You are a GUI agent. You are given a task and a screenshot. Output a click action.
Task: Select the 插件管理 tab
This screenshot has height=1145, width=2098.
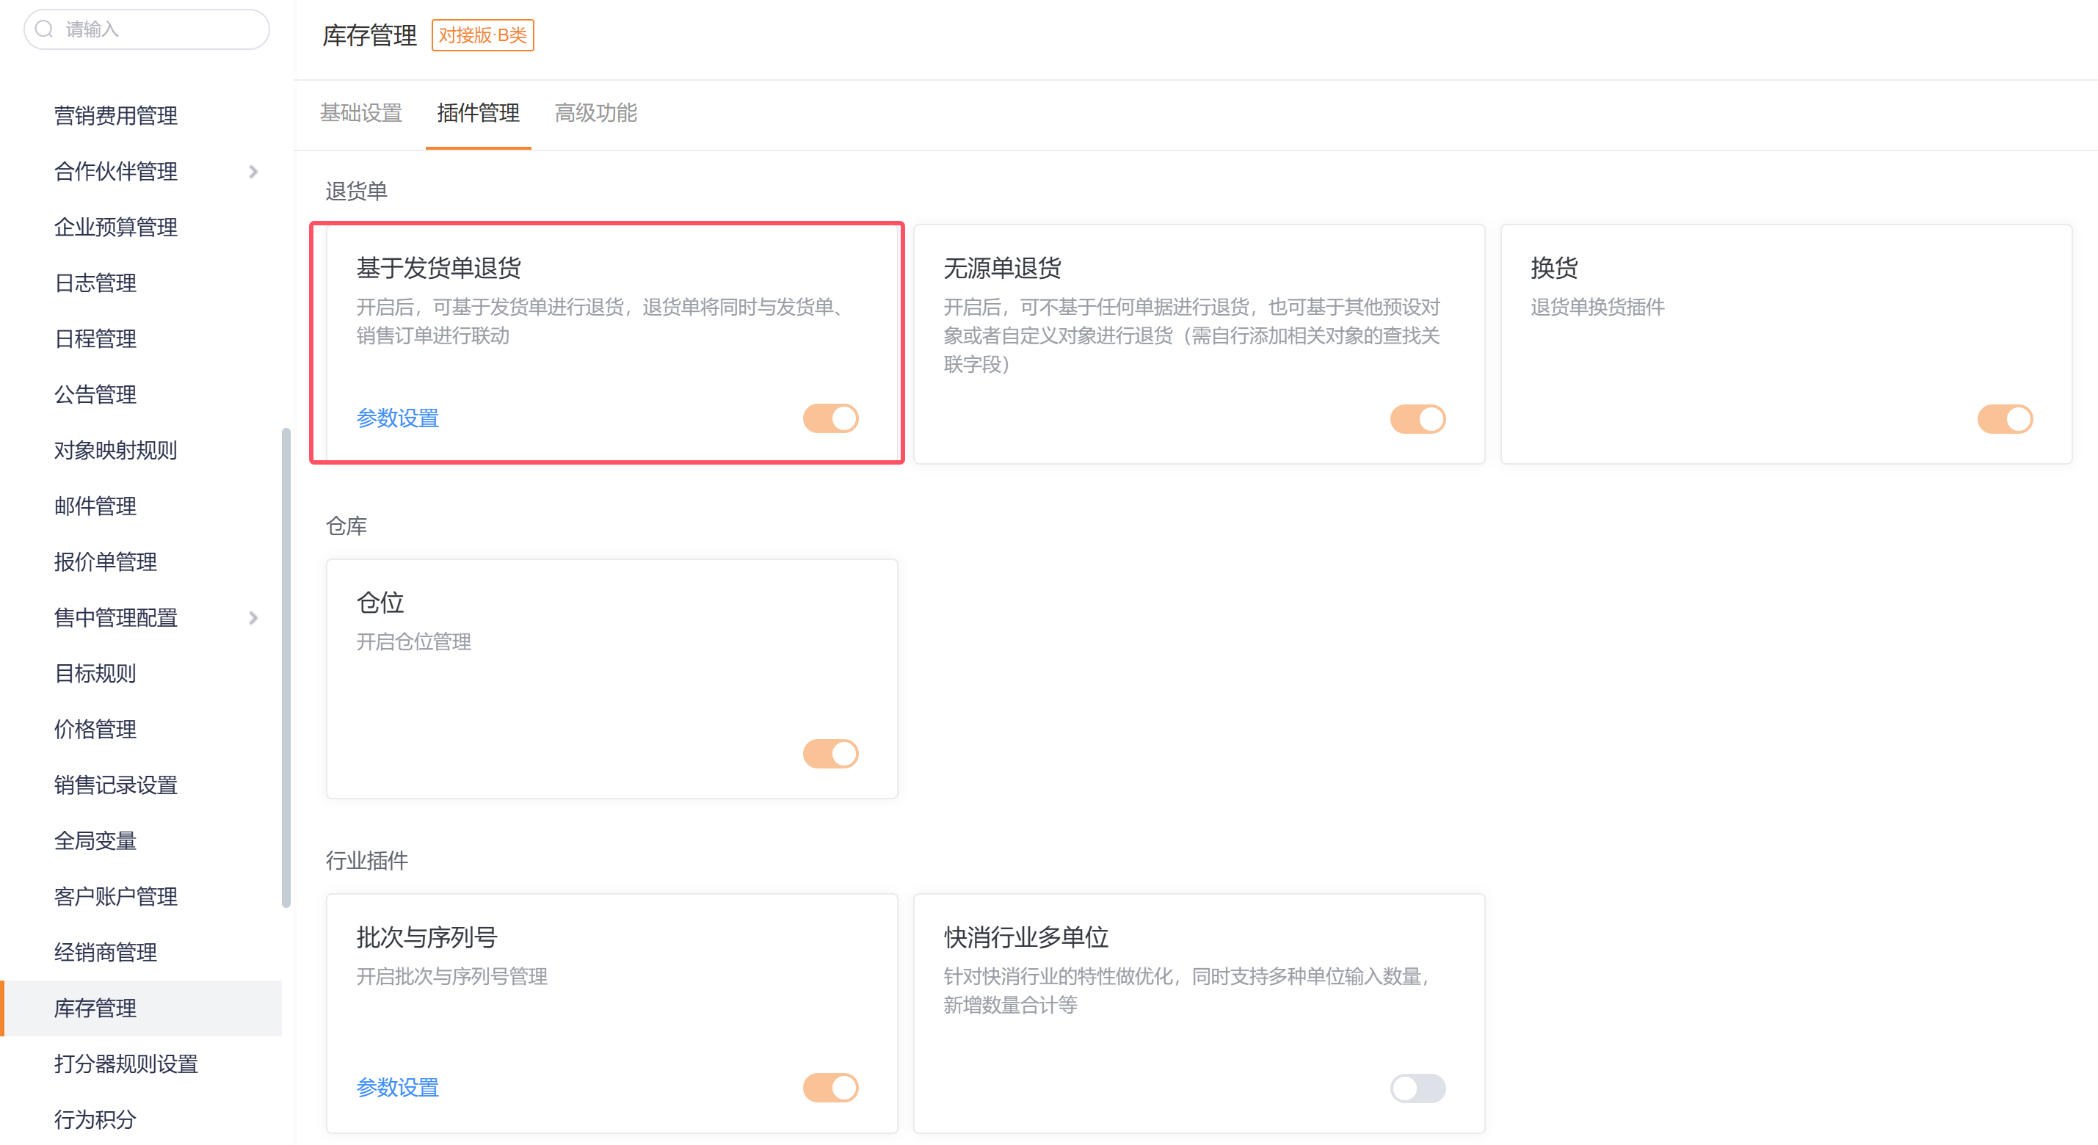(x=478, y=113)
